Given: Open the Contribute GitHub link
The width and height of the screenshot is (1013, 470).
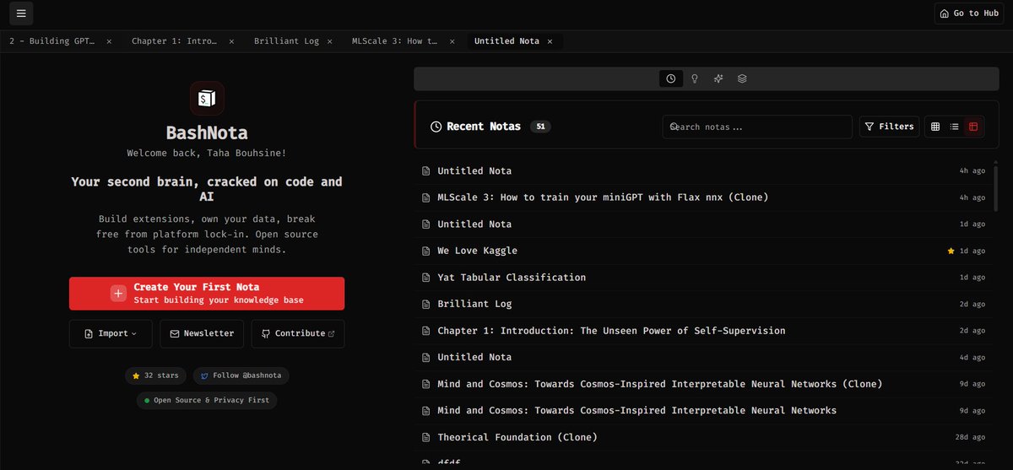Looking at the screenshot, I should pos(298,333).
